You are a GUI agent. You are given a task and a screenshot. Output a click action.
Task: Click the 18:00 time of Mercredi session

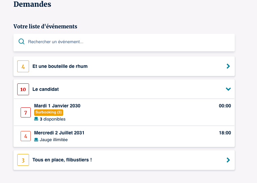[225, 133]
